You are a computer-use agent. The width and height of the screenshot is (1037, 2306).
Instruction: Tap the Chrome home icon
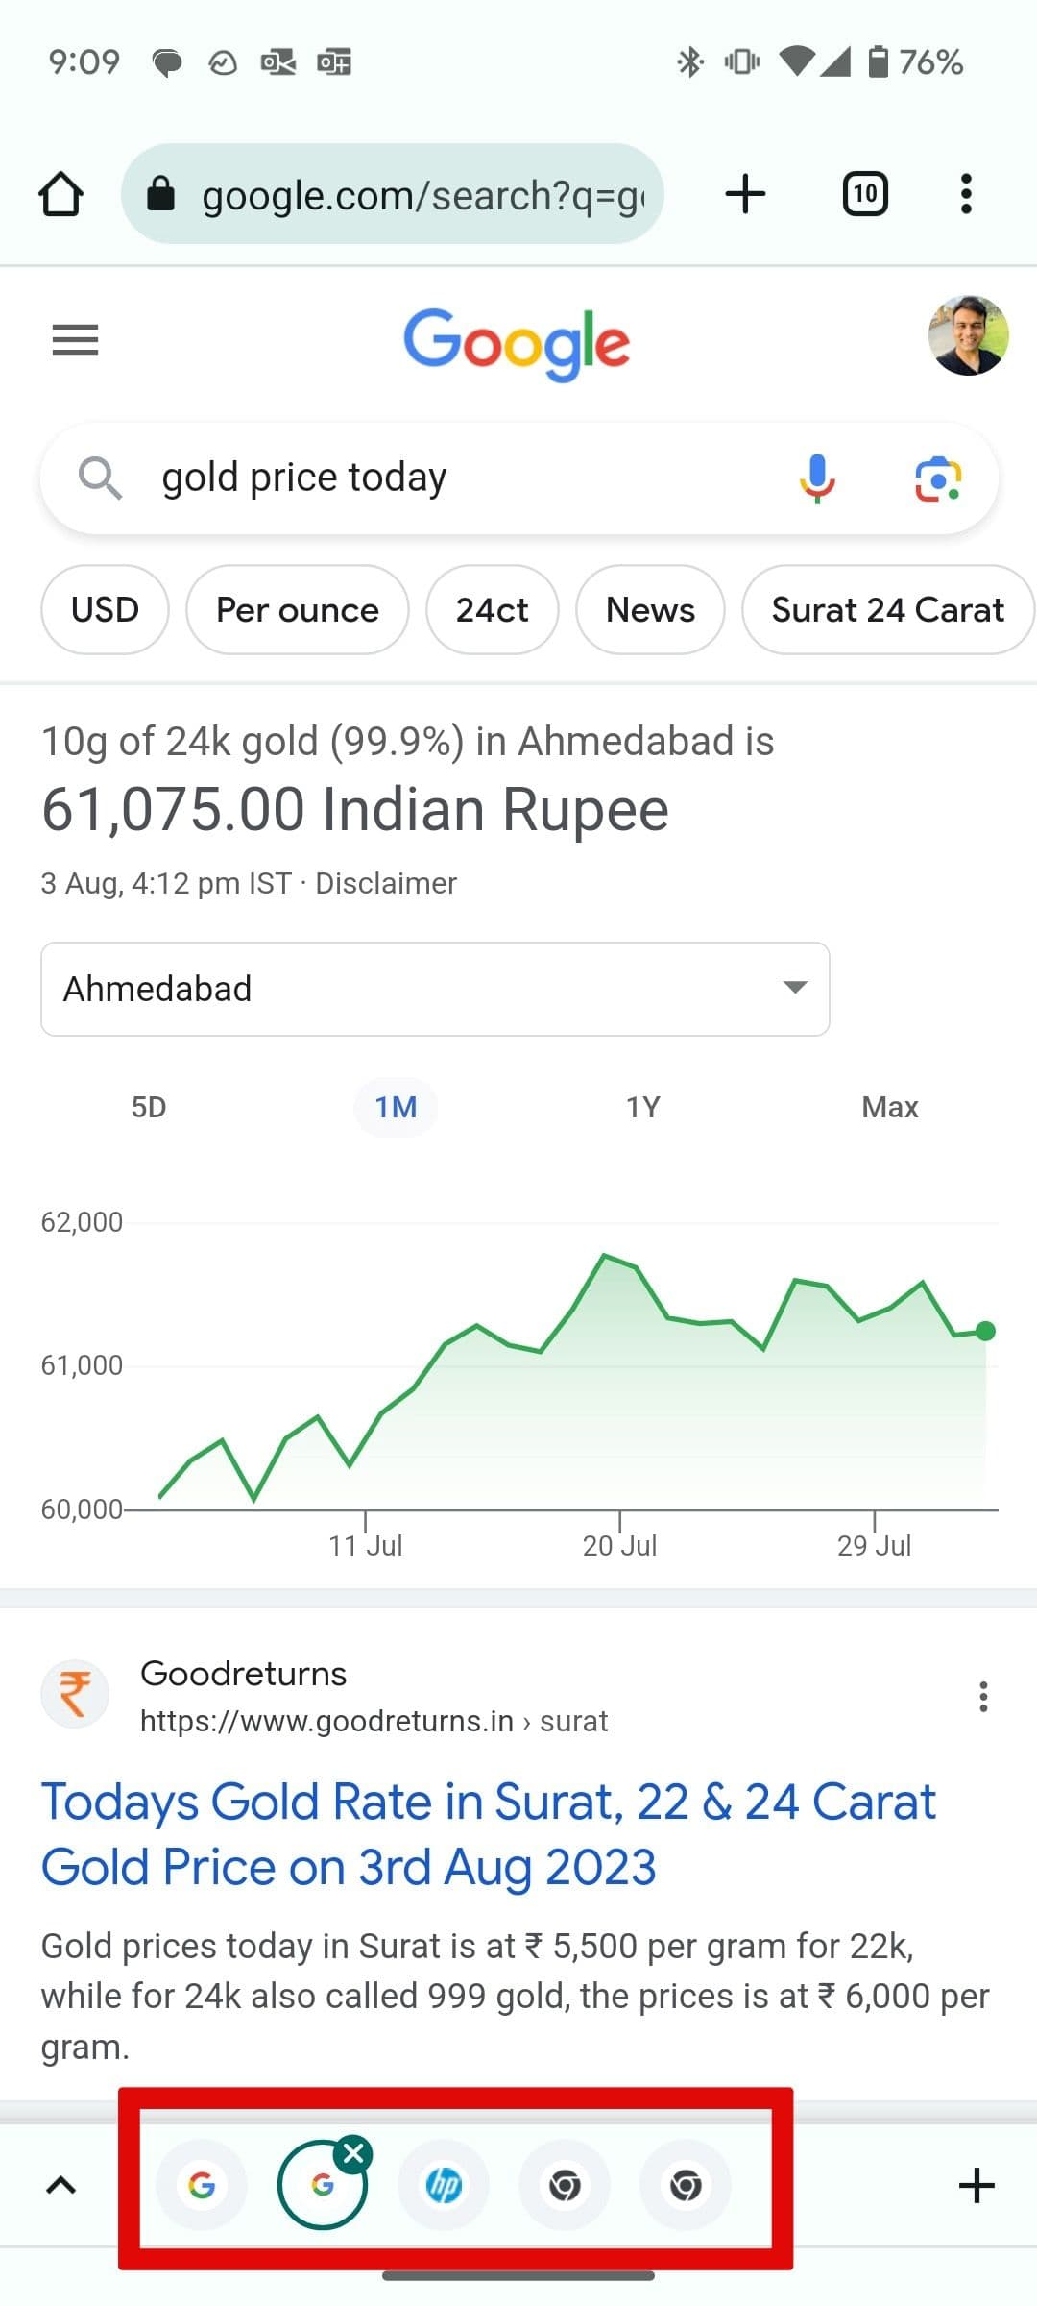[x=60, y=194]
